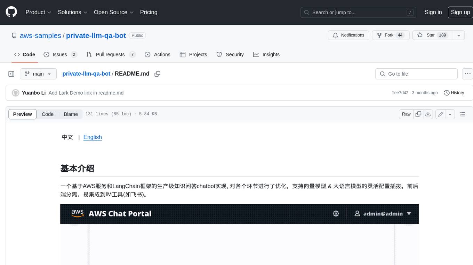The image size is (473, 265).
Task: Click the AWS logo in Chat Portal image
Action: (78, 213)
